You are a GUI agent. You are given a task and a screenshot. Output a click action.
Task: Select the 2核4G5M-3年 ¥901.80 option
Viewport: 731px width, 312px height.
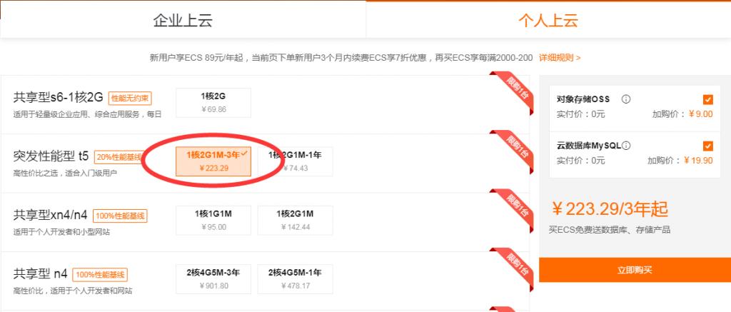pyautogui.click(x=213, y=279)
